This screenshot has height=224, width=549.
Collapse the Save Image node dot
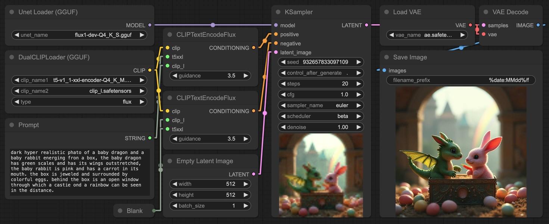[x=386, y=57]
